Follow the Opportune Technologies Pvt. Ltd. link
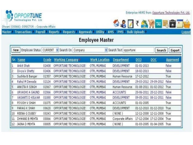This screenshot has height=145, width=193. (171, 13)
